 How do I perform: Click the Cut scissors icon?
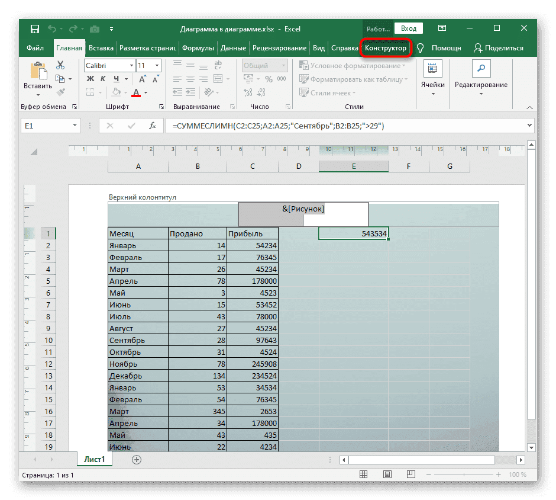60,65
